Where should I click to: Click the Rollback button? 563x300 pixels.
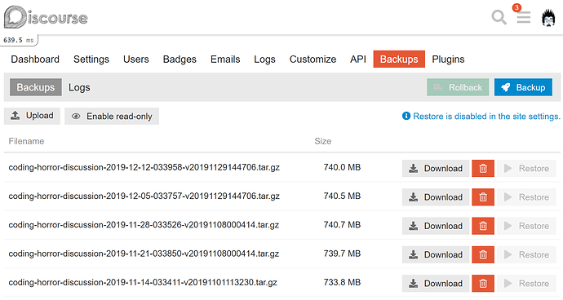click(458, 87)
